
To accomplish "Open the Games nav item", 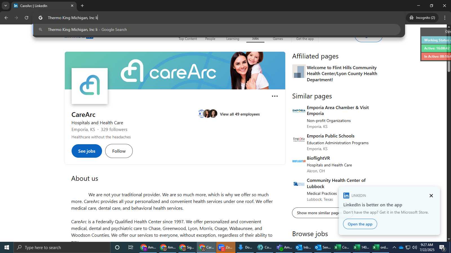I will (x=278, y=39).
